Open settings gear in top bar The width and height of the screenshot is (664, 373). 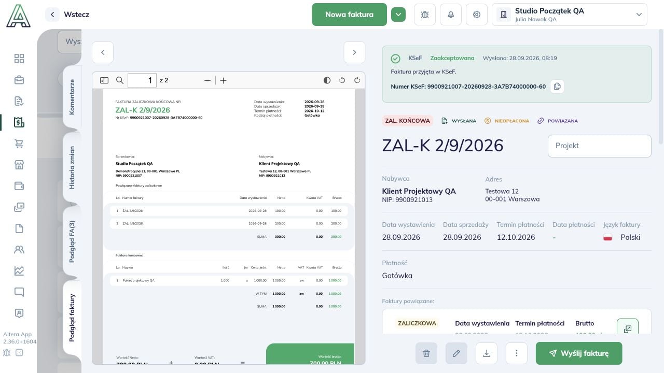point(477,15)
